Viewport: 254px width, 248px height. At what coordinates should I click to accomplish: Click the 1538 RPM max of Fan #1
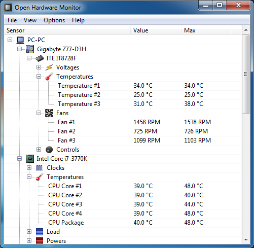coord(197,122)
